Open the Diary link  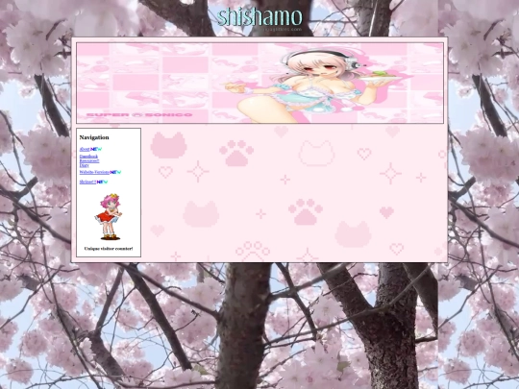point(85,165)
